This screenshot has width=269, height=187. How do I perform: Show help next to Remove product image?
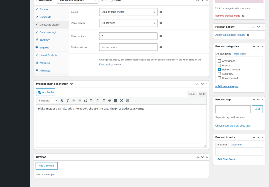(x=243, y=16)
